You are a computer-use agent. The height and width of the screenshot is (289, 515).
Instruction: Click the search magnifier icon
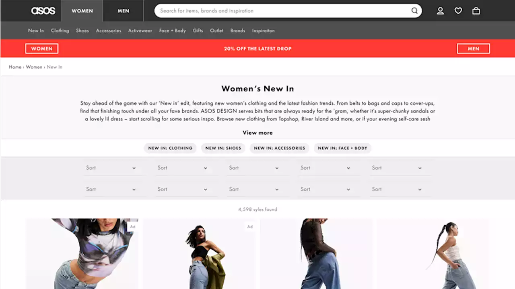414,11
